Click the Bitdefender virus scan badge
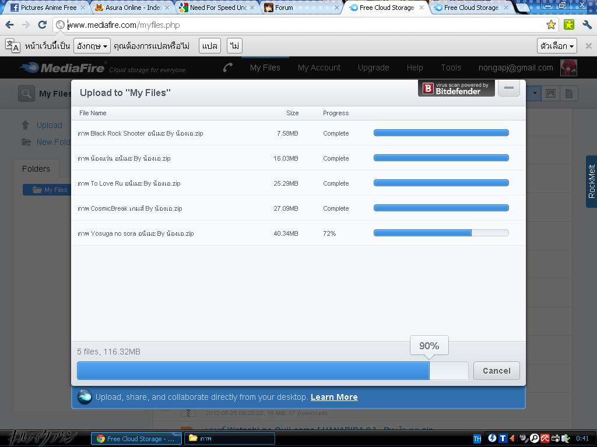 [456, 88]
